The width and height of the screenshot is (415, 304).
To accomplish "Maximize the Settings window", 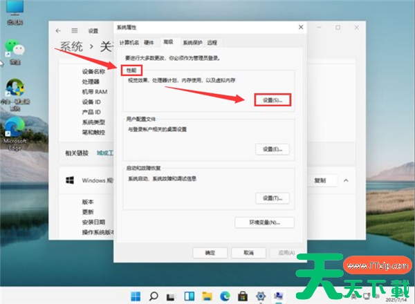I will coord(338,27).
